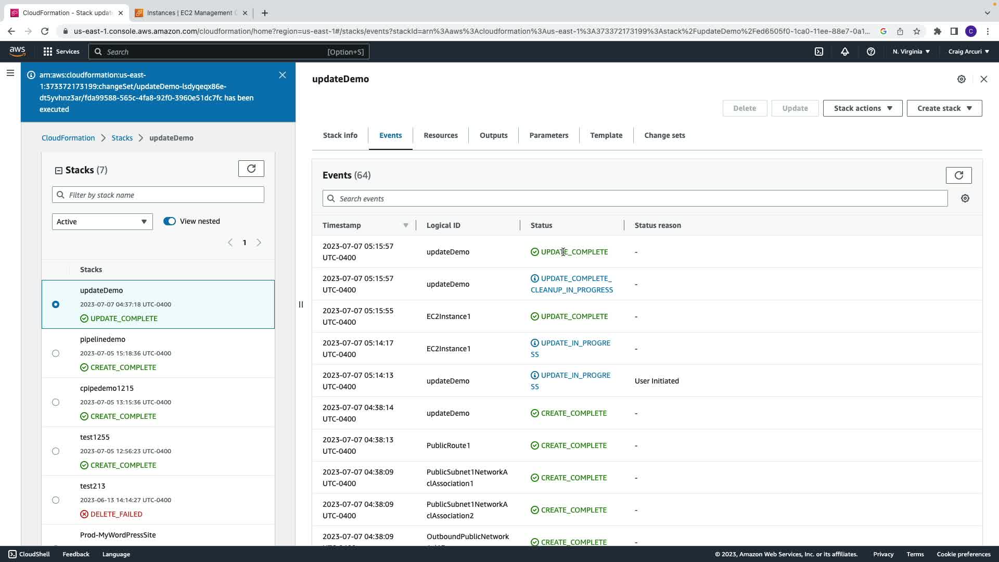Open the hamburger navigation menu

10,73
